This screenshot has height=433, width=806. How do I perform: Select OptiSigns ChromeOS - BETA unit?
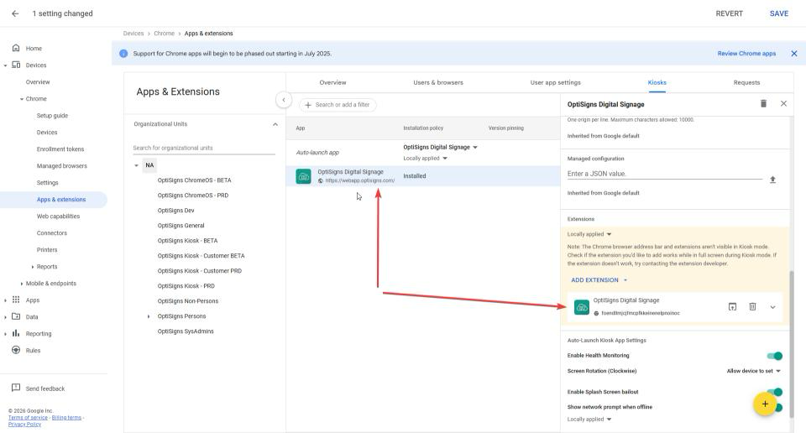pos(194,180)
